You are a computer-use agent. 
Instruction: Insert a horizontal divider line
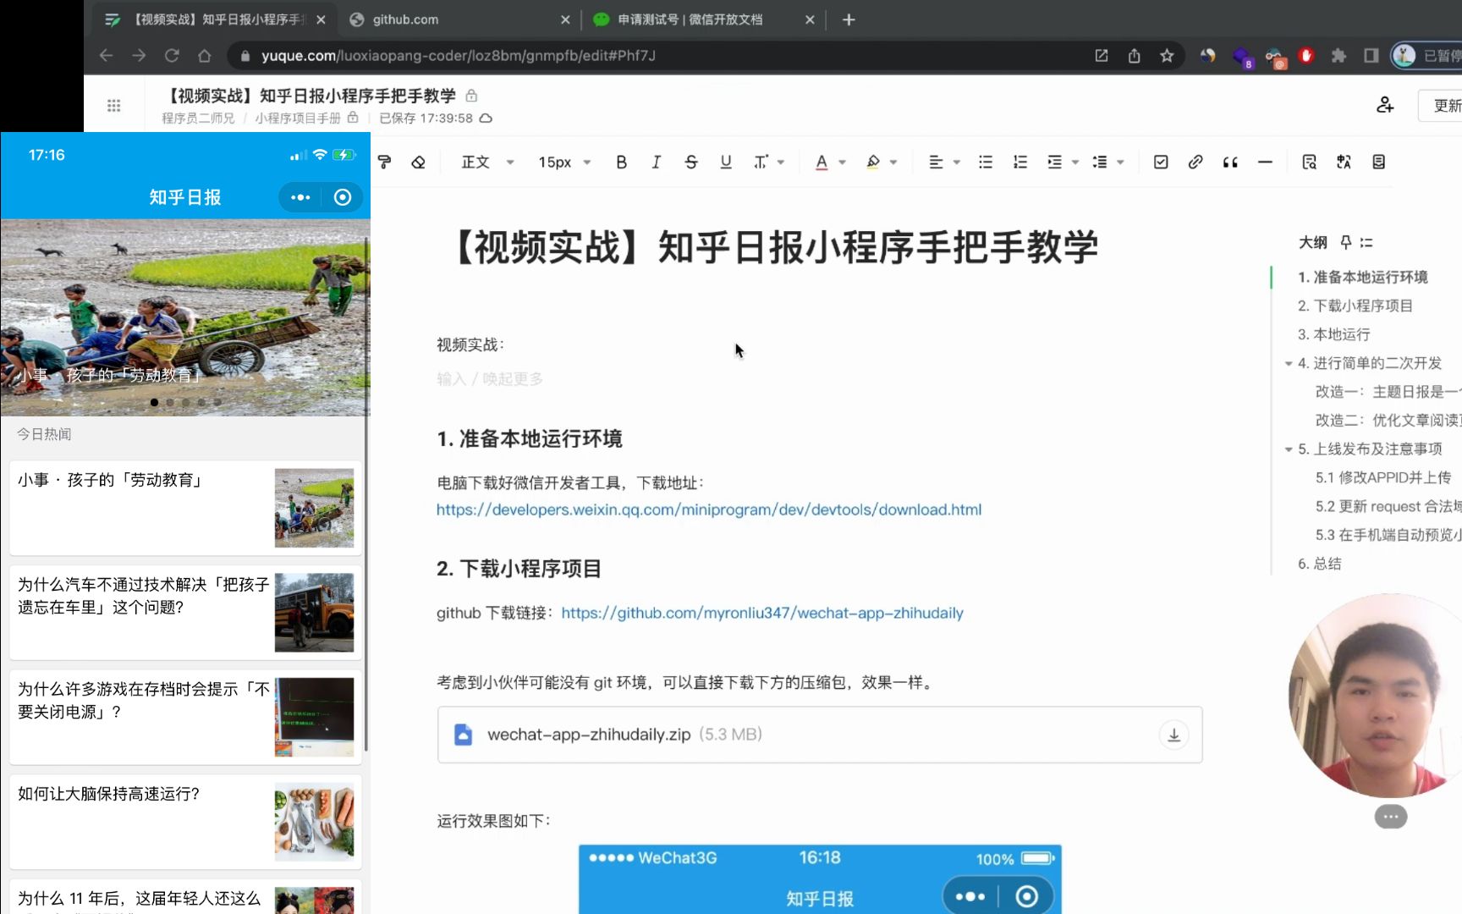(1265, 162)
